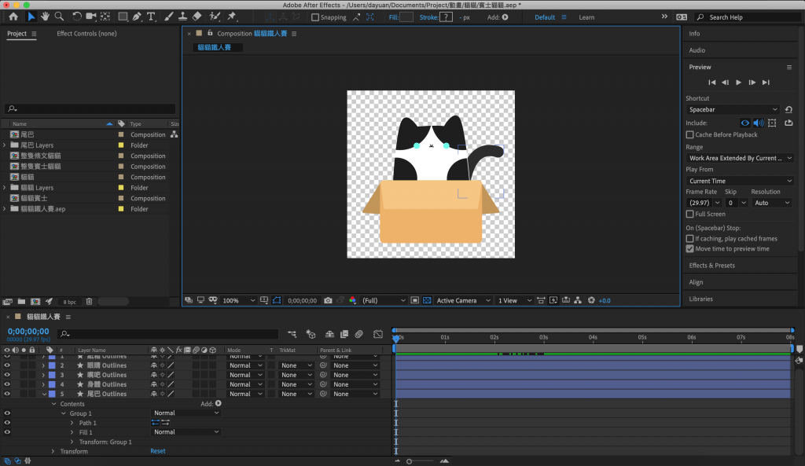Select the Zoom tool in toolbar
This screenshot has width=805, height=466.
(x=59, y=17)
